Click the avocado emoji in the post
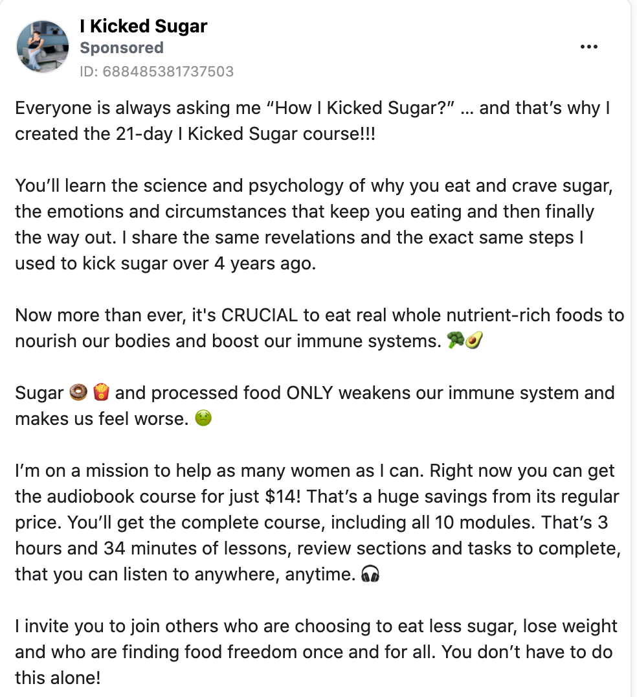637x697 pixels. 473,340
